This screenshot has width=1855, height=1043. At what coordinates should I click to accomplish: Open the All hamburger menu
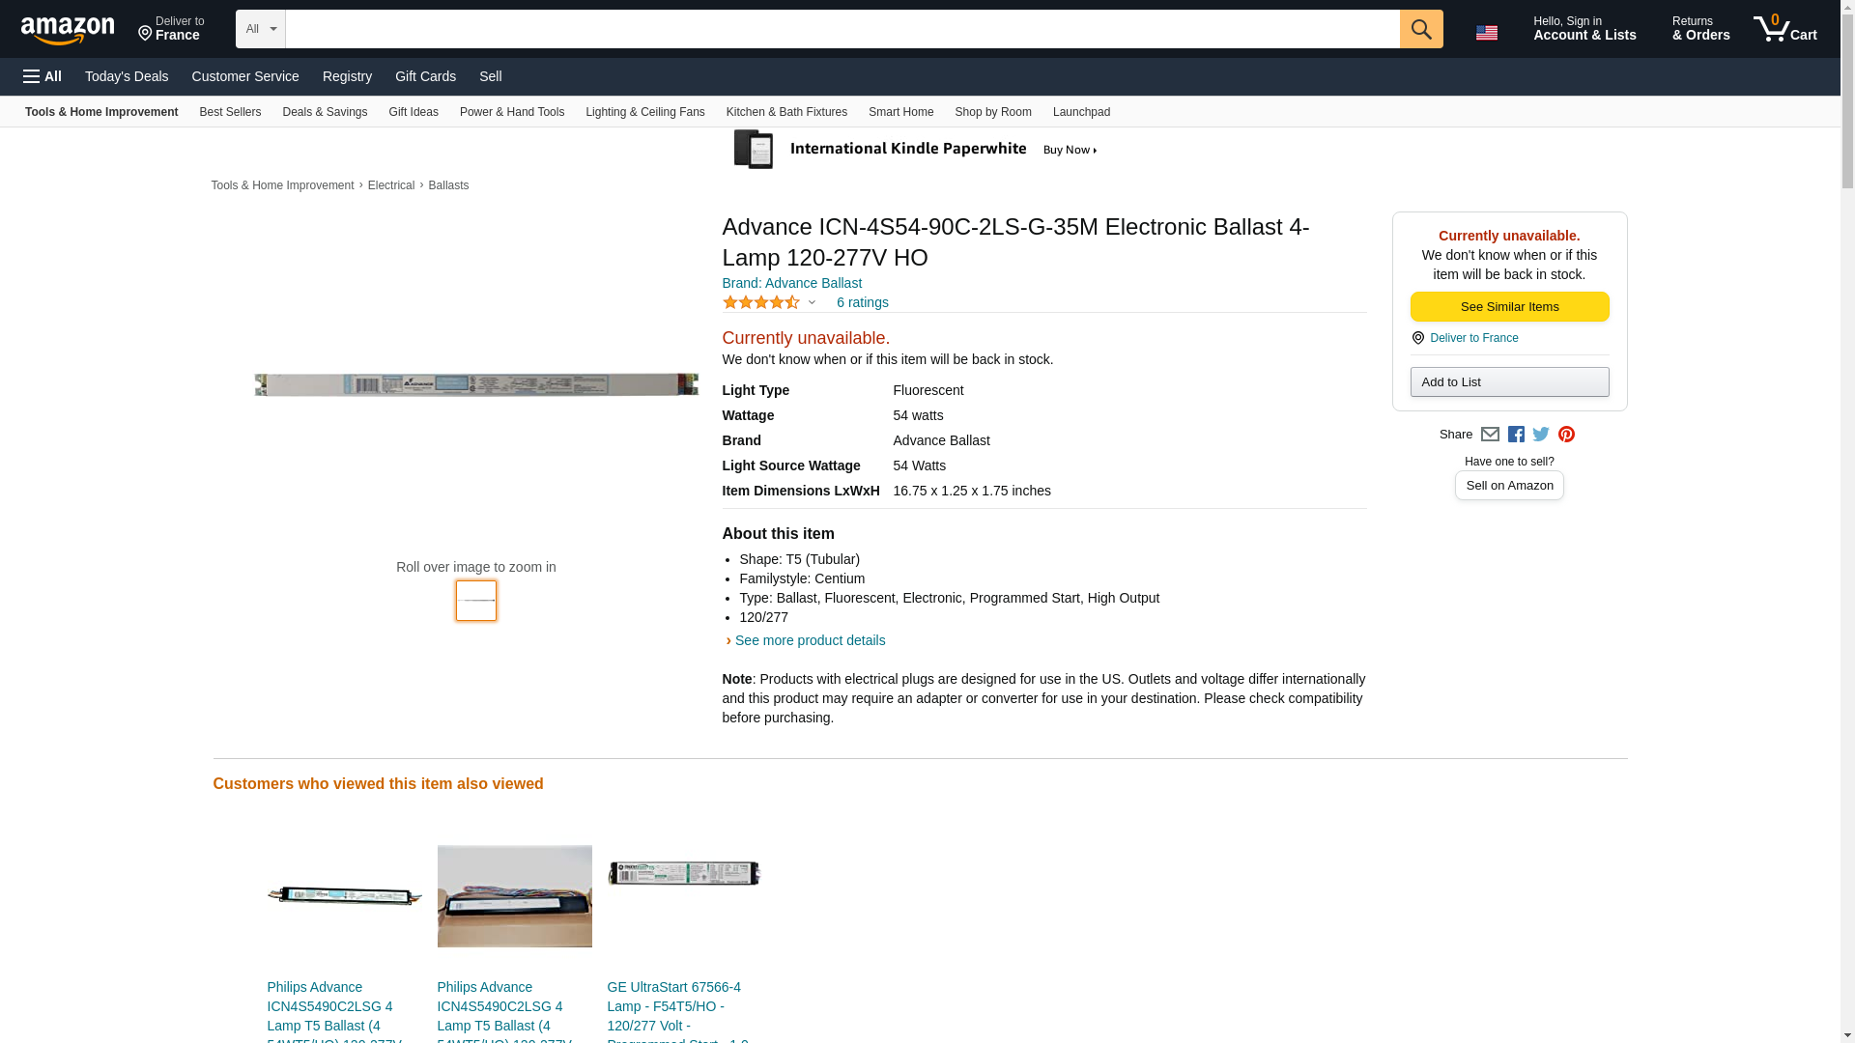tap(43, 76)
